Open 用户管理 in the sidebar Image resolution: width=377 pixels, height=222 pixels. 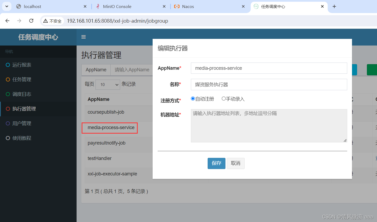38,124
